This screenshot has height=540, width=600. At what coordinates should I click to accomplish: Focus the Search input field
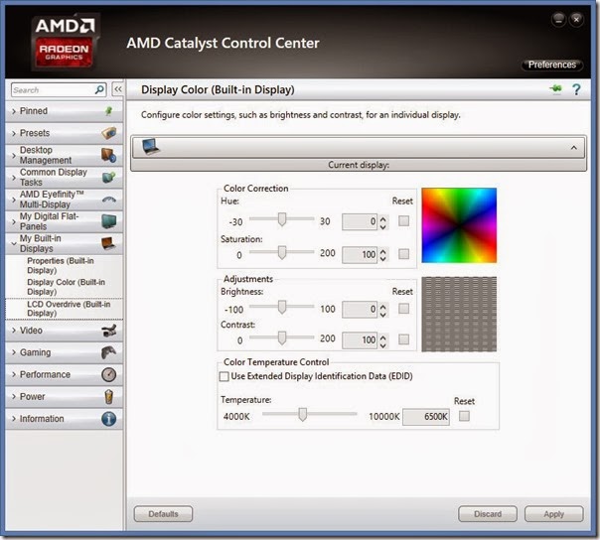[x=53, y=90]
